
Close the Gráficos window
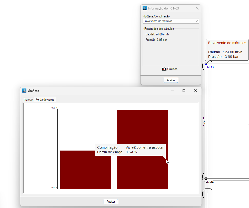pos(196,91)
